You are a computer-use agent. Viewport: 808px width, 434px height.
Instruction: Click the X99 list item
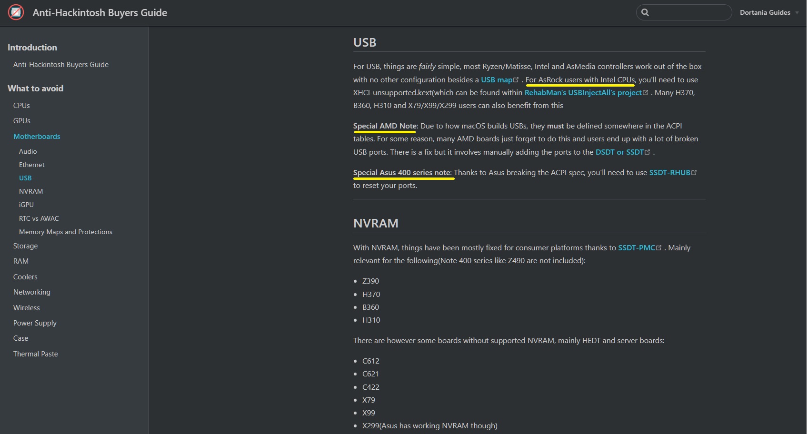(x=369, y=413)
